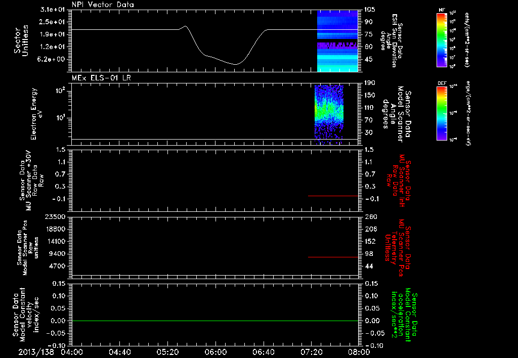Click the "190" scanner angle tick
Image resolution: width=518 pixels, height=358 pixels.
tap(370, 83)
